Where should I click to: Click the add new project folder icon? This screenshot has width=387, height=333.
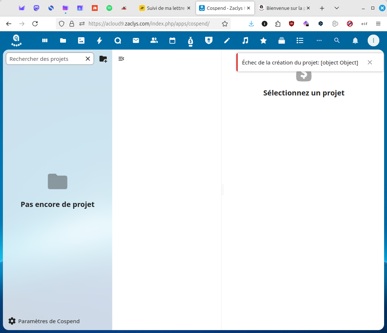click(x=103, y=59)
